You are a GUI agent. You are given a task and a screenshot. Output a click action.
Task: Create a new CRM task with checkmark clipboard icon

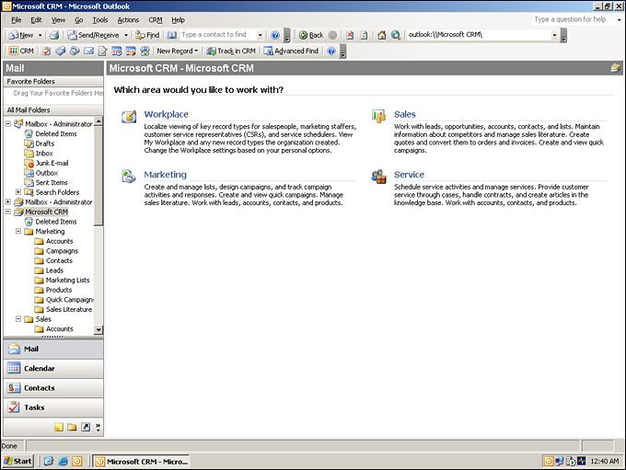click(x=47, y=51)
